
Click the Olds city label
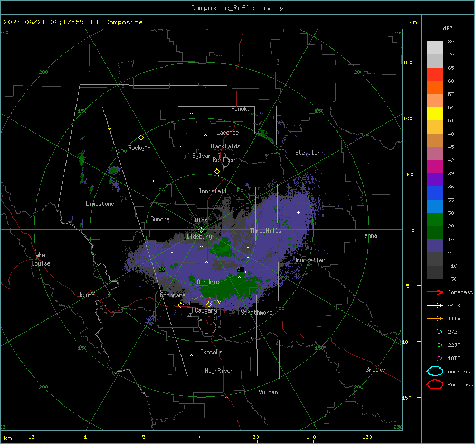point(201,220)
